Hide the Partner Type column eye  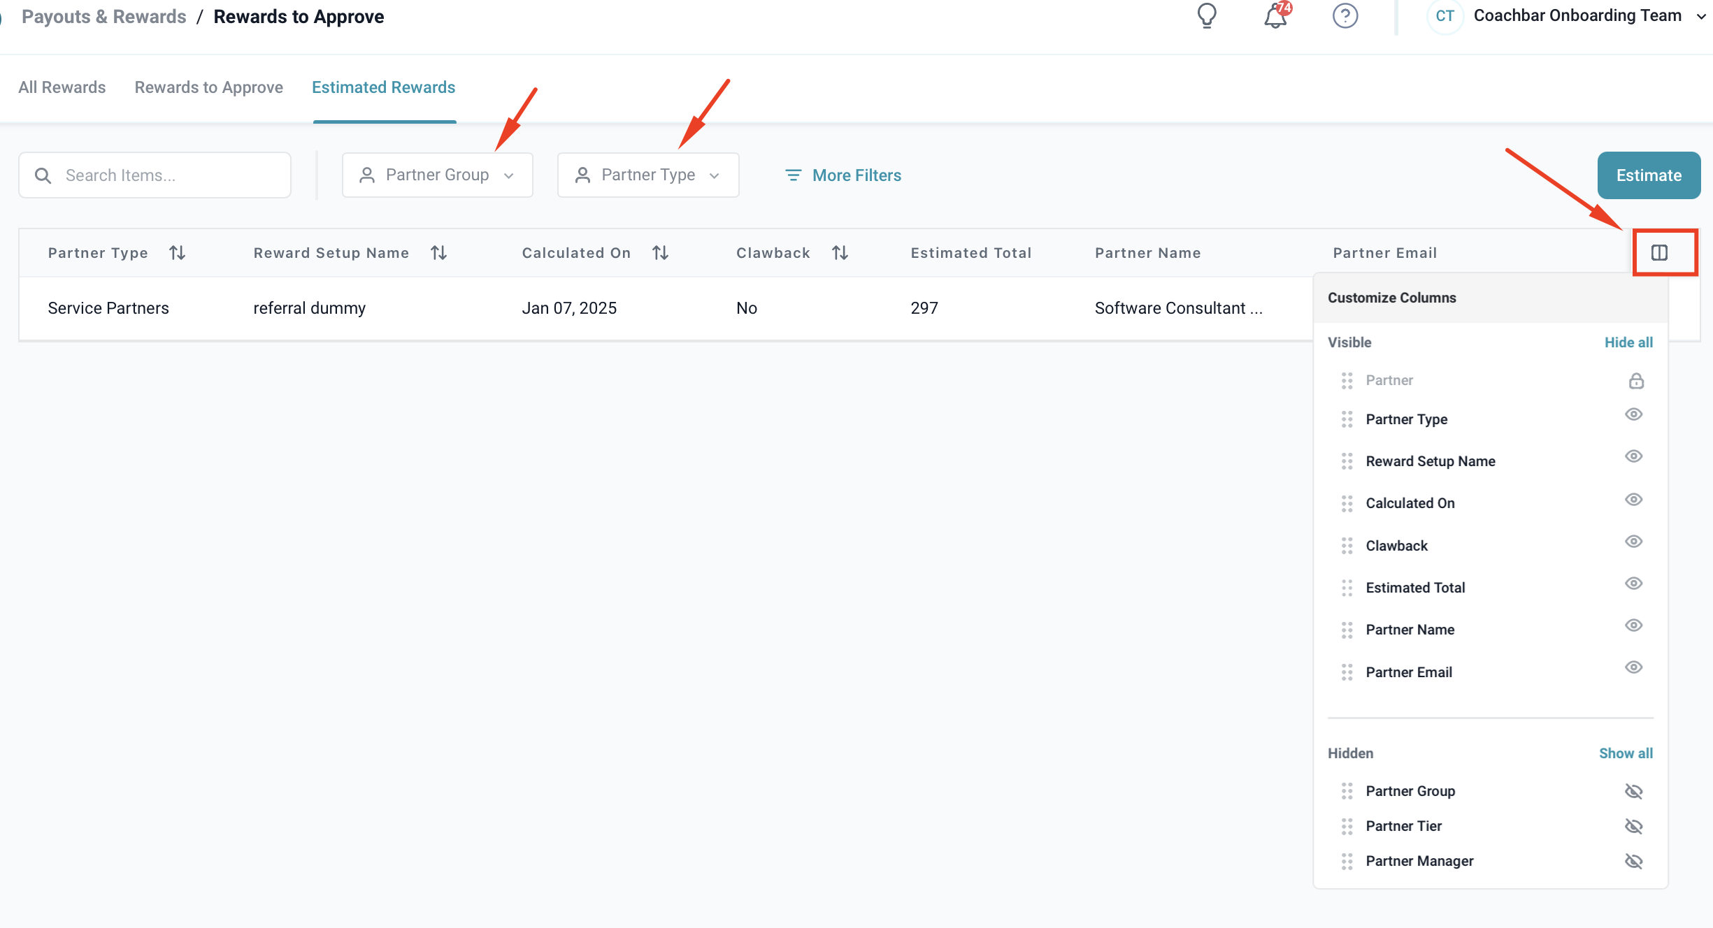(x=1633, y=414)
